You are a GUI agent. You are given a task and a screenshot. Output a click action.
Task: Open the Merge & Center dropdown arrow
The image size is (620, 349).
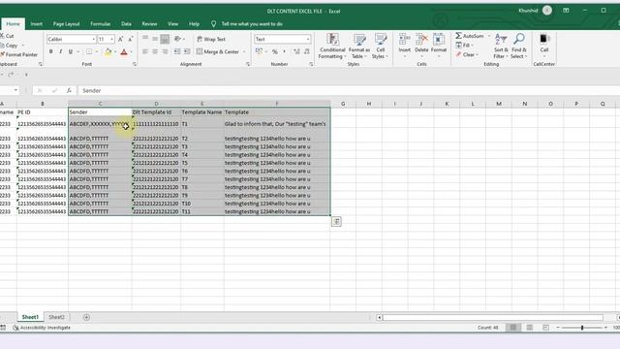(244, 51)
